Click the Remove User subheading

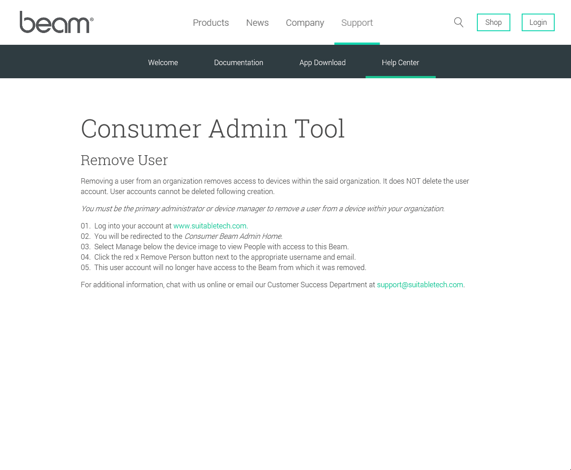click(x=124, y=160)
